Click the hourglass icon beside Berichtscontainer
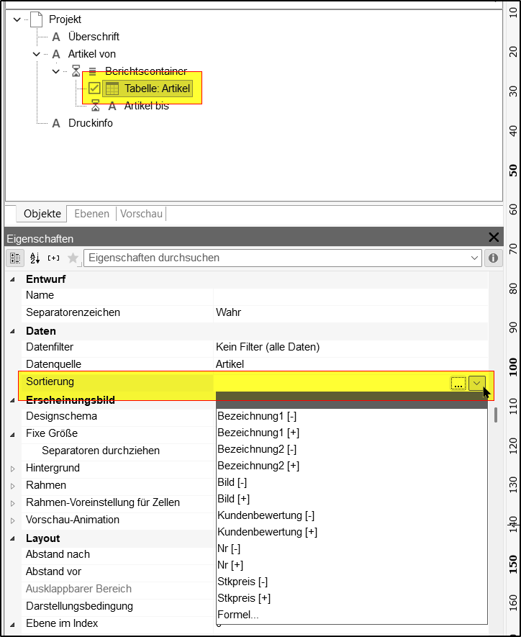The image size is (521, 637). tap(76, 71)
